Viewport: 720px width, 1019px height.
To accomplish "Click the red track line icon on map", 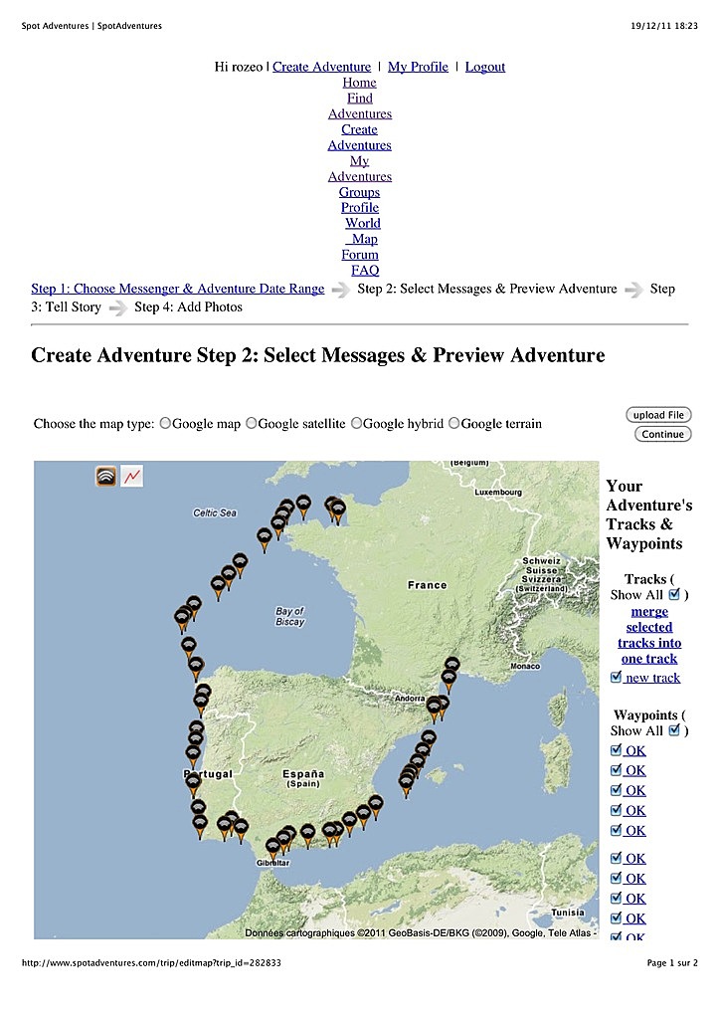I will (x=132, y=477).
